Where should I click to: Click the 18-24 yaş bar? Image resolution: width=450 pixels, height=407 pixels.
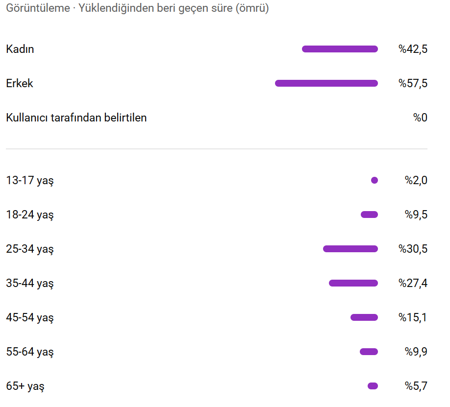[369, 215]
